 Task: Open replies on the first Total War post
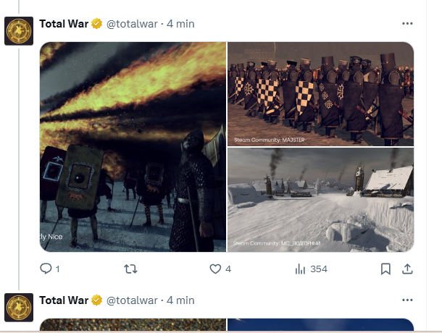(x=50, y=269)
